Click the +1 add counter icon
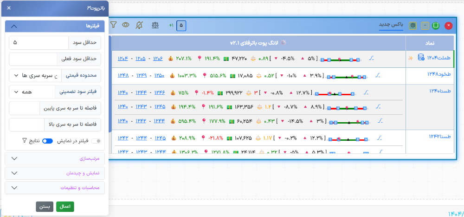Image resolution: width=464 pixels, height=217 pixels. pos(171,25)
